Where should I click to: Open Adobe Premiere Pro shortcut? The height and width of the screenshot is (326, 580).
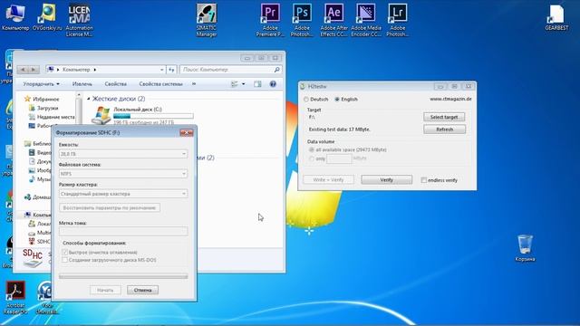(270, 20)
